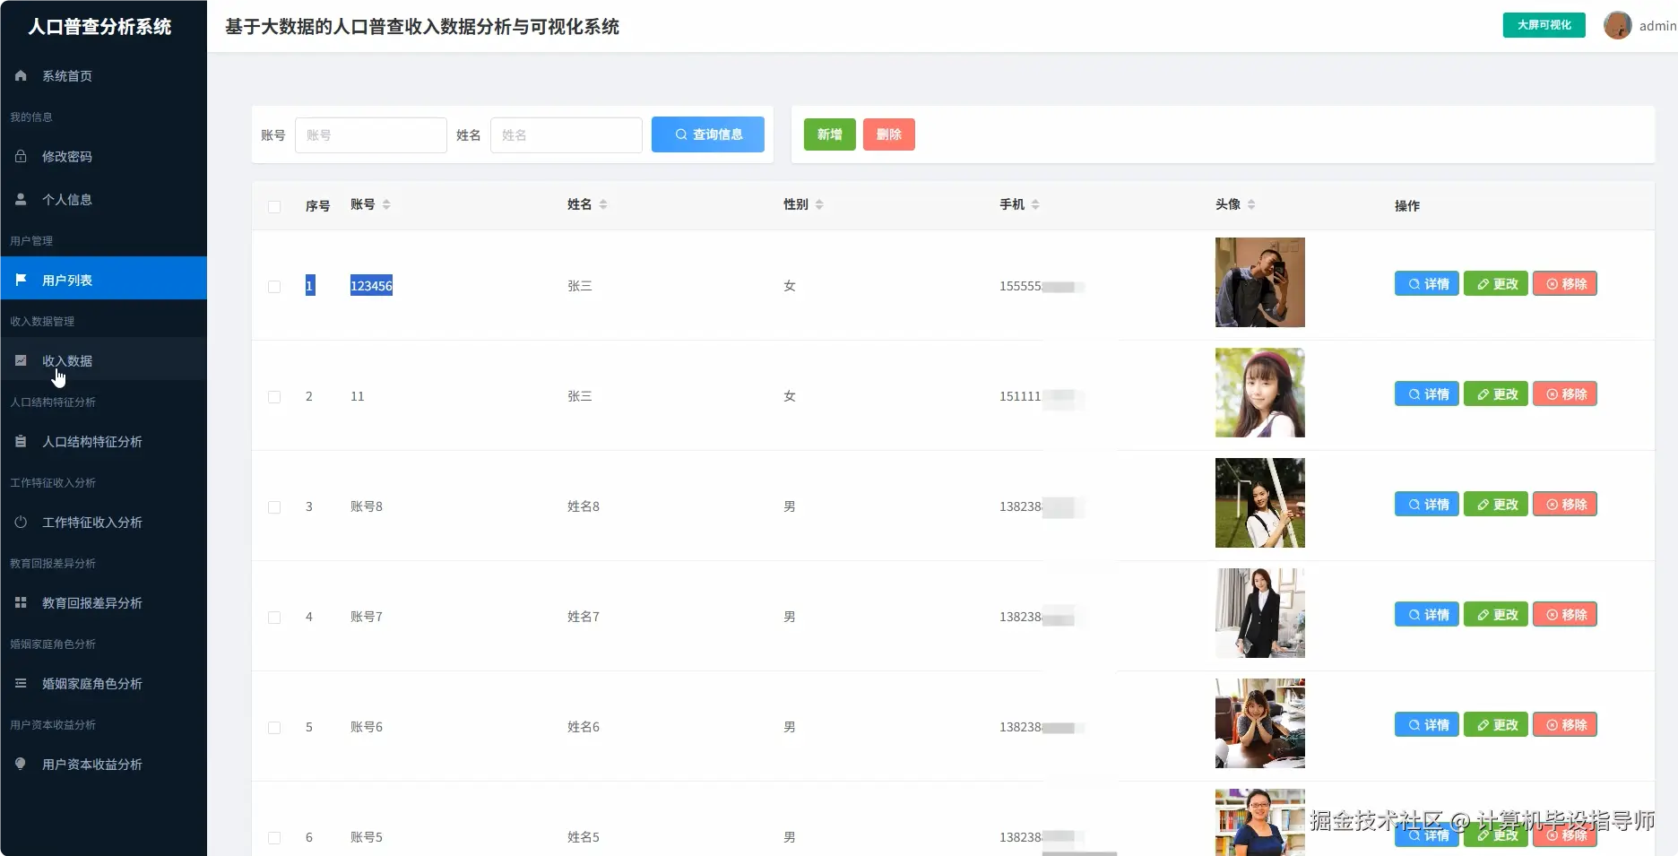Tick the select-all checkbox in the table header
Viewport: 1678px width, 856px height.
274,207
